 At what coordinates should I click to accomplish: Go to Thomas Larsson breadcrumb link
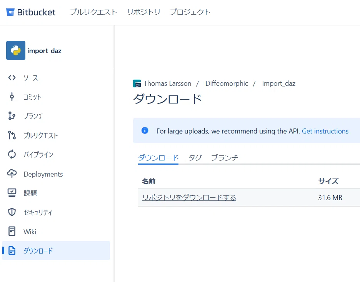(168, 83)
